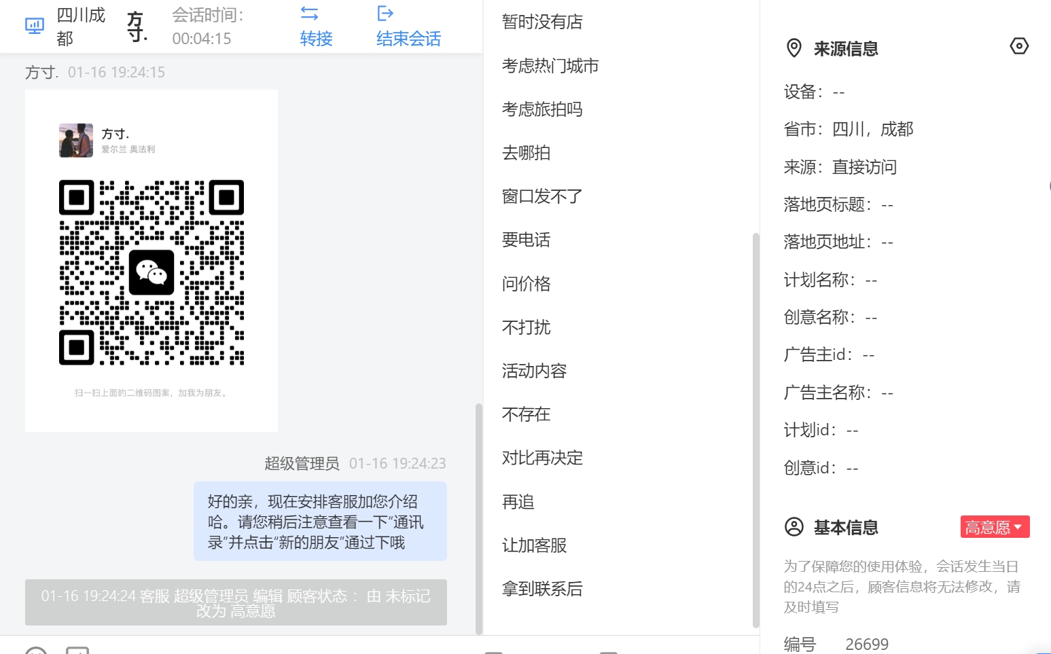
Task: Pick the 问价格 quick reply
Action: point(526,284)
